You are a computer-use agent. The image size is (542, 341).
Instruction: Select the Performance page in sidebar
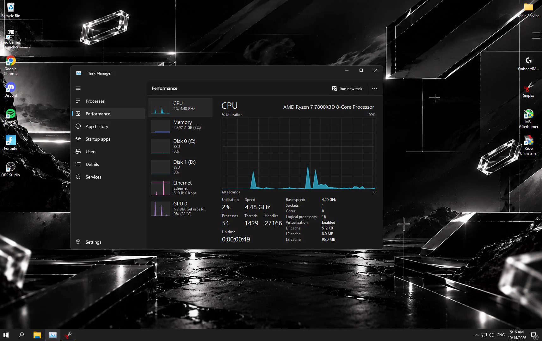click(x=108, y=114)
